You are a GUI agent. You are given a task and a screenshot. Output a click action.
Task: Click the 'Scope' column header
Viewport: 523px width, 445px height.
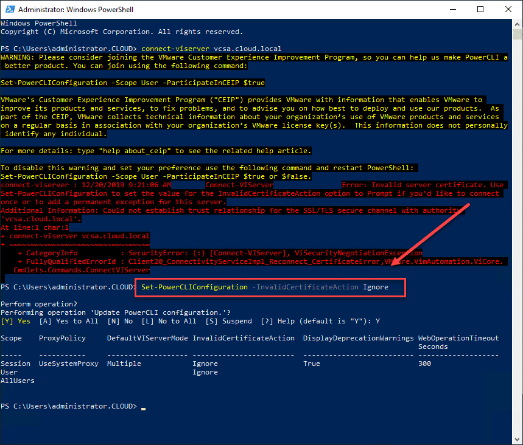click(x=11, y=338)
